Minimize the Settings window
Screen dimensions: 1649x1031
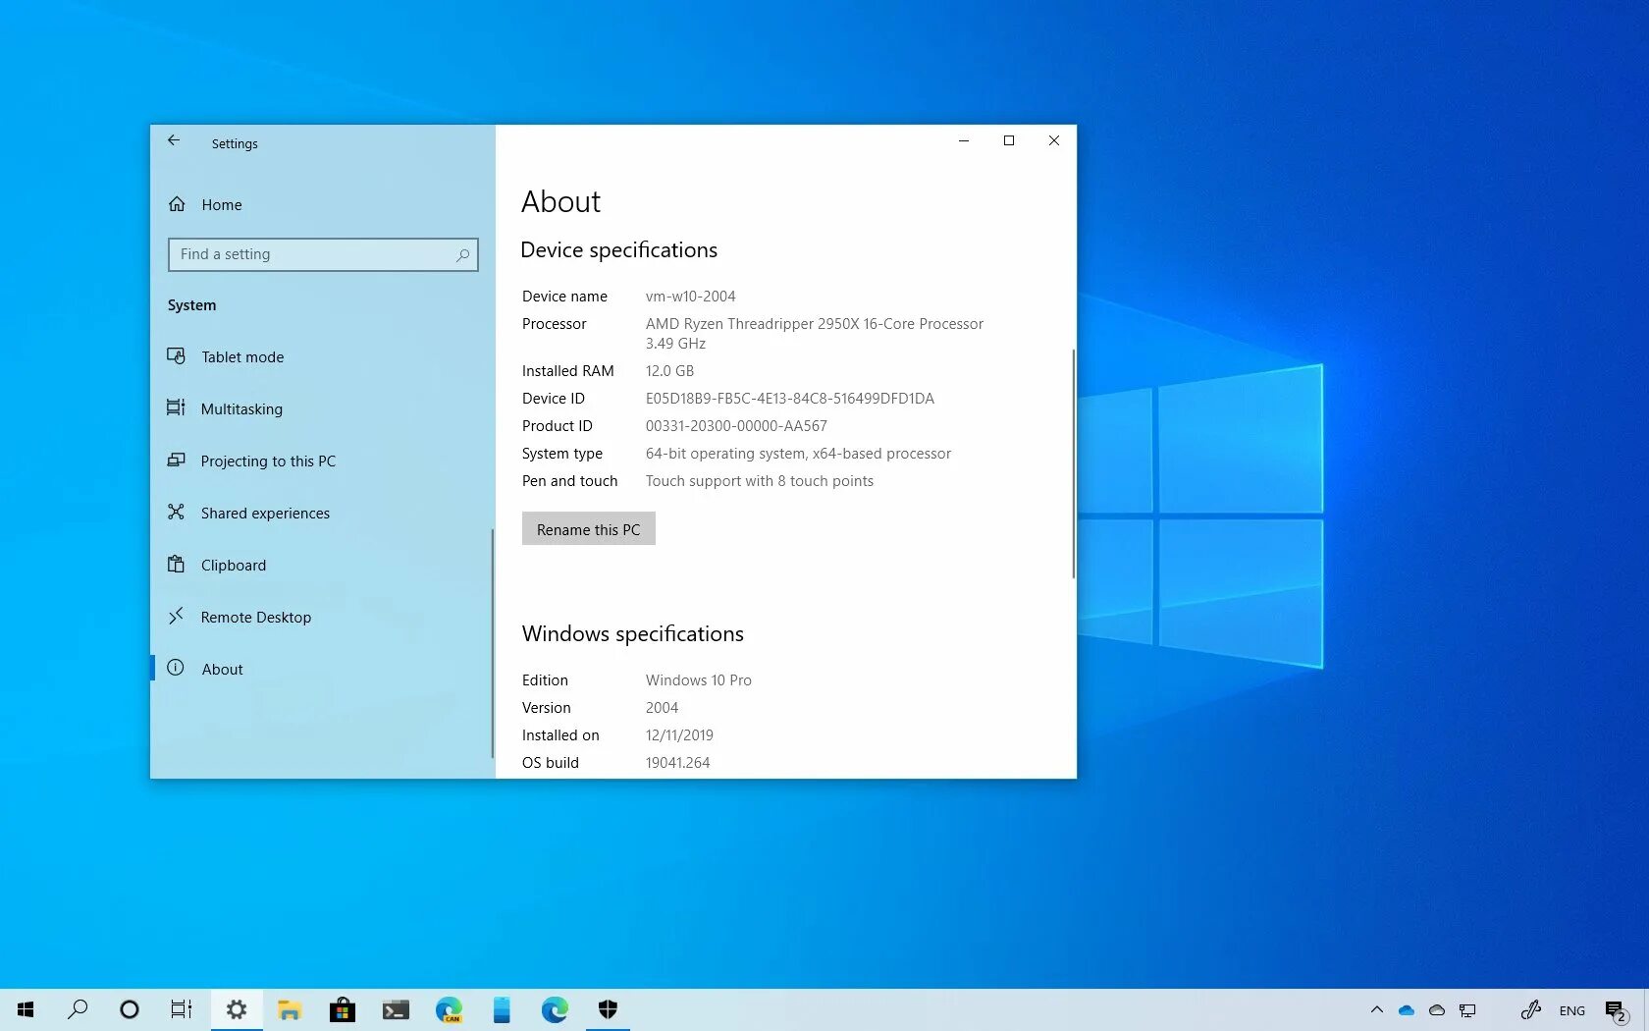[x=964, y=140]
